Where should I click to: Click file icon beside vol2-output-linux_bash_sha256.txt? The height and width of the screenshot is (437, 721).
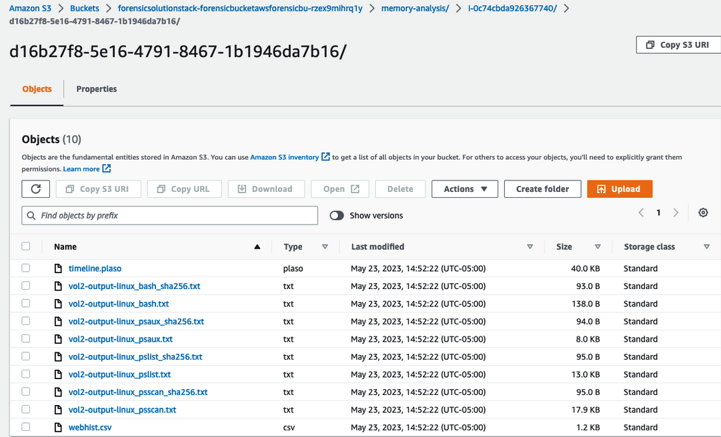tap(58, 286)
